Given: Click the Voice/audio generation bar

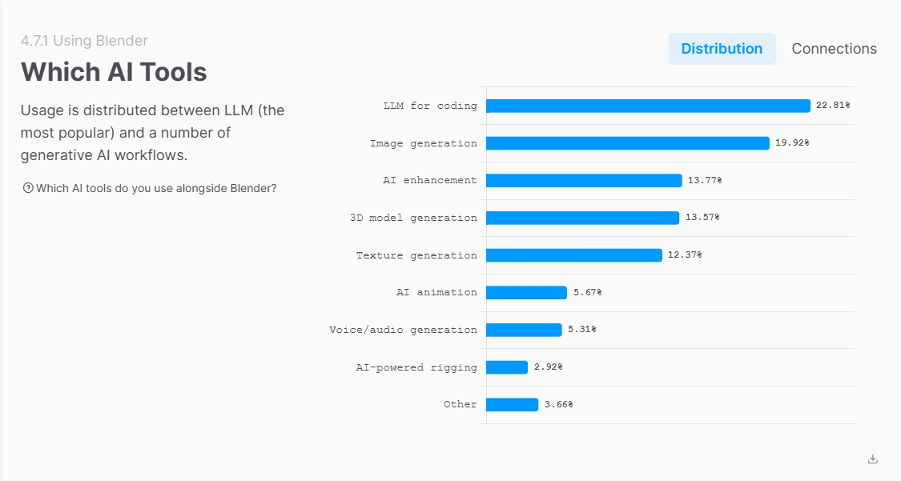Looking at the screenshot, I should coord(524,330).
